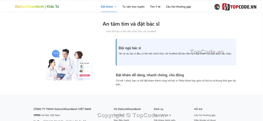
Task: Click the Chỉ với 1 phút description paragraph
Action: [176, 82]
